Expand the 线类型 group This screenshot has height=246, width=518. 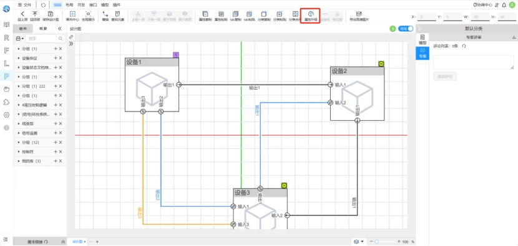[x=19, y=124]
